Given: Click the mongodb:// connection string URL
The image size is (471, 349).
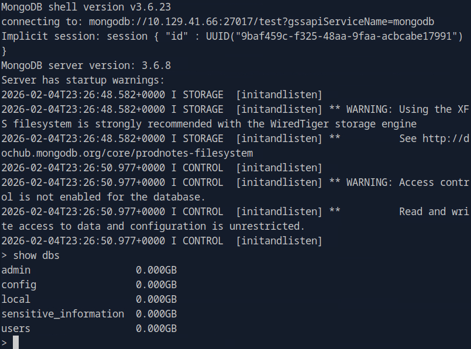Looking at the screenshot, I should [x=262, y=22].
